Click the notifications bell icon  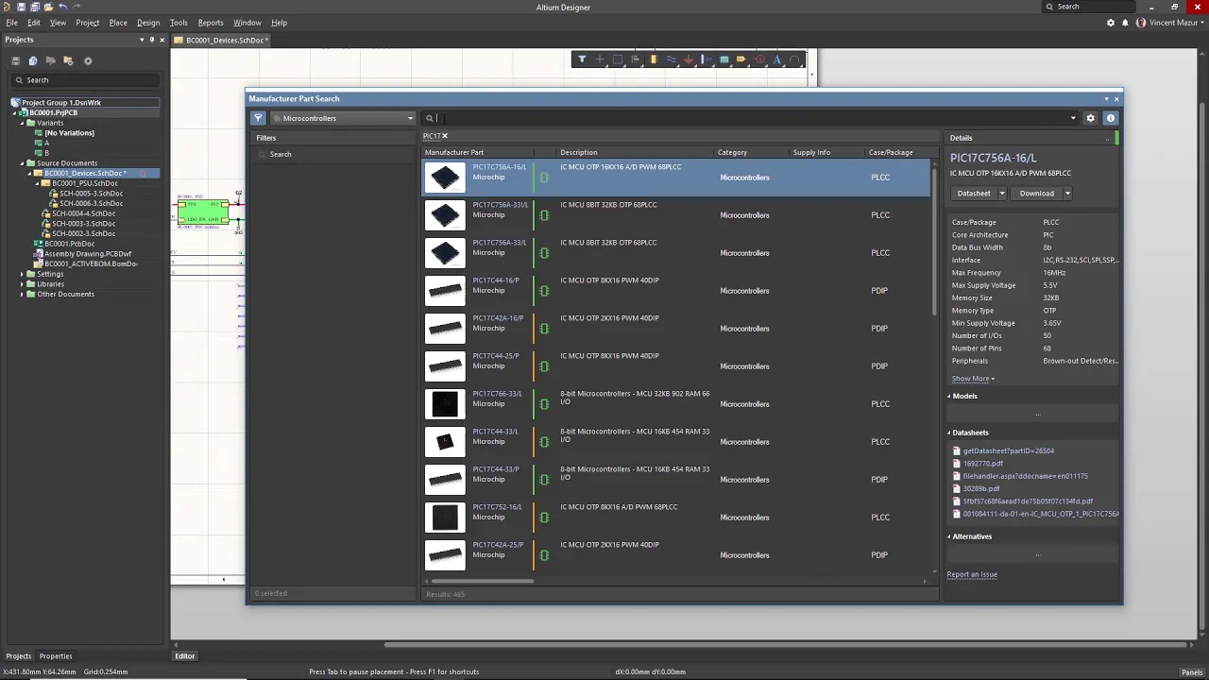pos(1125,23)
